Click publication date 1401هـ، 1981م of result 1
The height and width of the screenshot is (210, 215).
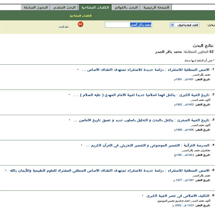tap(184, 79)
